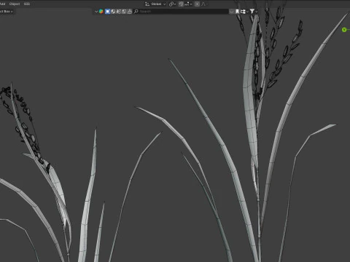Select the highlighted blue square filter icon
The width and height of the screenshot is (350, 262).
pyautogui.click(x=107, y=12)
